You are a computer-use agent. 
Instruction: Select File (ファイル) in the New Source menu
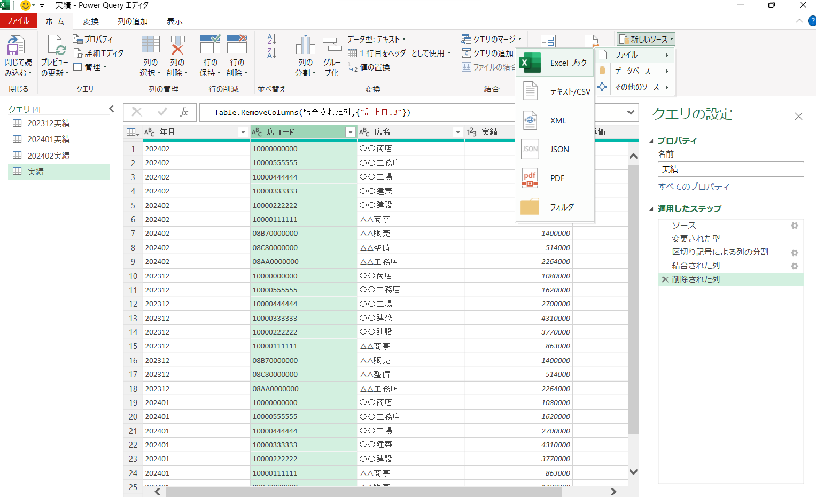pos(634,55)
